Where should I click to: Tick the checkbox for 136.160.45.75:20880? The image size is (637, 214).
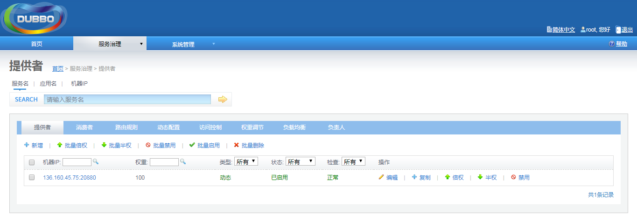pyautogui.click(x=32, y=177)
